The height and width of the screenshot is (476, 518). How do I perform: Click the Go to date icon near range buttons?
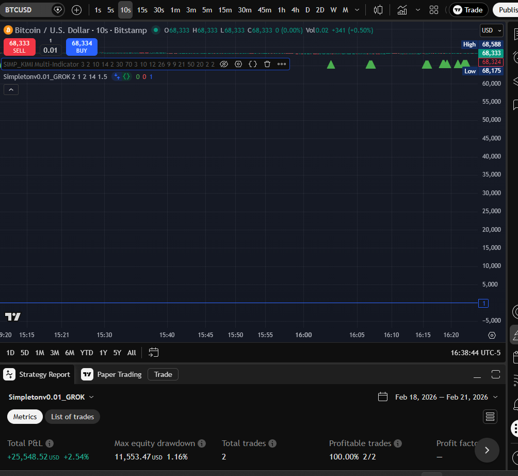coord(153,352)
